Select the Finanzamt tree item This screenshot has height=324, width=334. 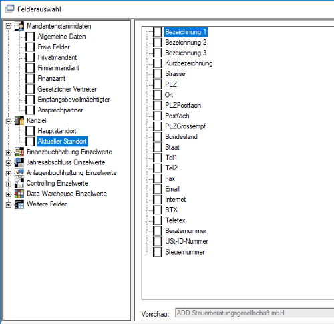[x=51, y=79]
